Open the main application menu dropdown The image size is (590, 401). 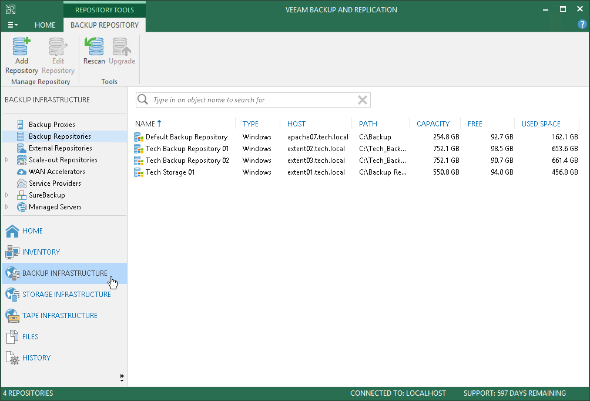pyautogui.click(x=12, y=25)
